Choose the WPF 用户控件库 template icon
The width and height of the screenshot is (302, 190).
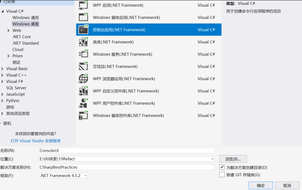[83, 103]
